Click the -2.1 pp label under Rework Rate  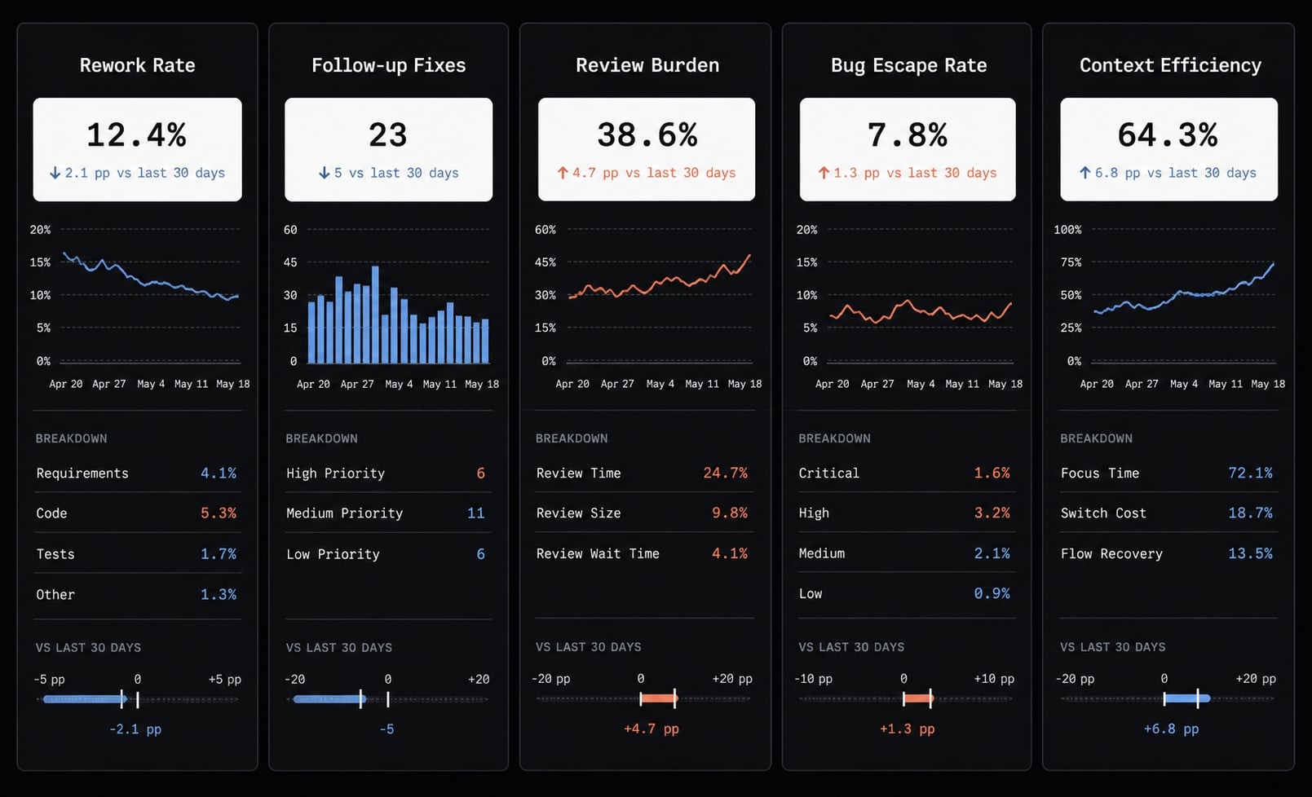tap(135, 729)
